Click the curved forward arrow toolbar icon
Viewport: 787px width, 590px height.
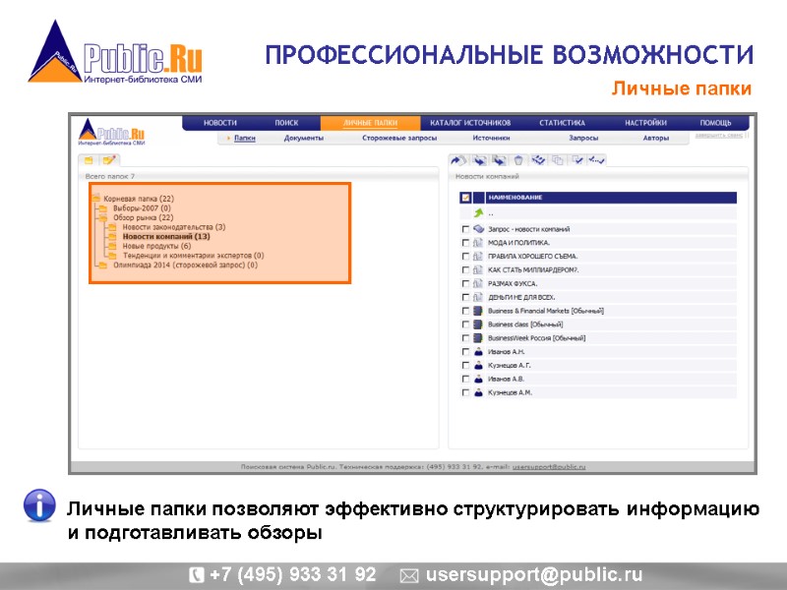[x=457, y=160]
